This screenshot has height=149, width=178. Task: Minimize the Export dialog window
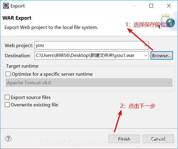[x=134, y=6]
